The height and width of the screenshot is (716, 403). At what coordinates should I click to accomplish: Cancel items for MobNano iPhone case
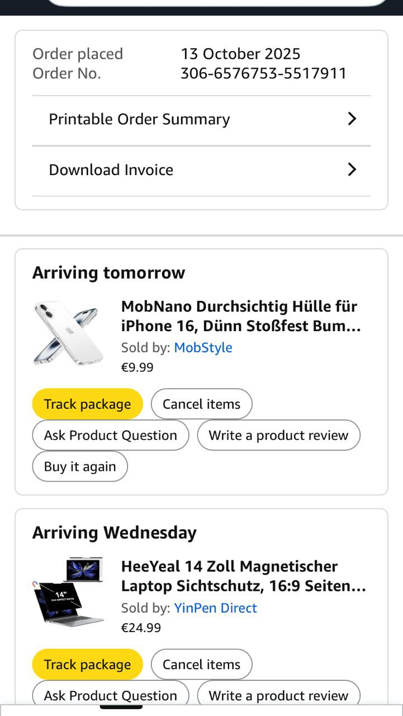click(201, 404)
